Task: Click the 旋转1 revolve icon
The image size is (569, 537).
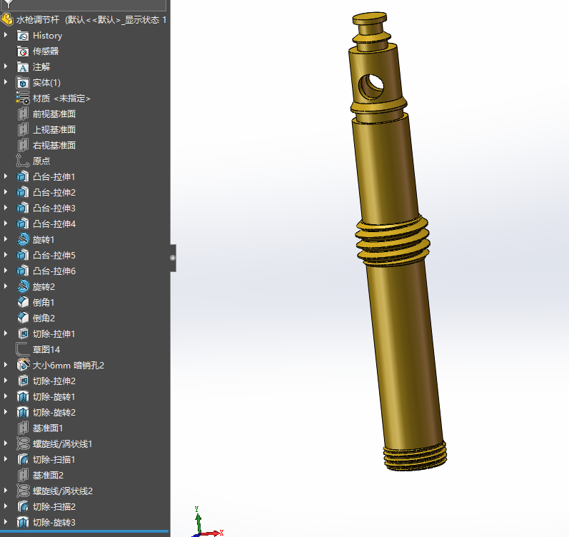Action: (x=23, y=240)
